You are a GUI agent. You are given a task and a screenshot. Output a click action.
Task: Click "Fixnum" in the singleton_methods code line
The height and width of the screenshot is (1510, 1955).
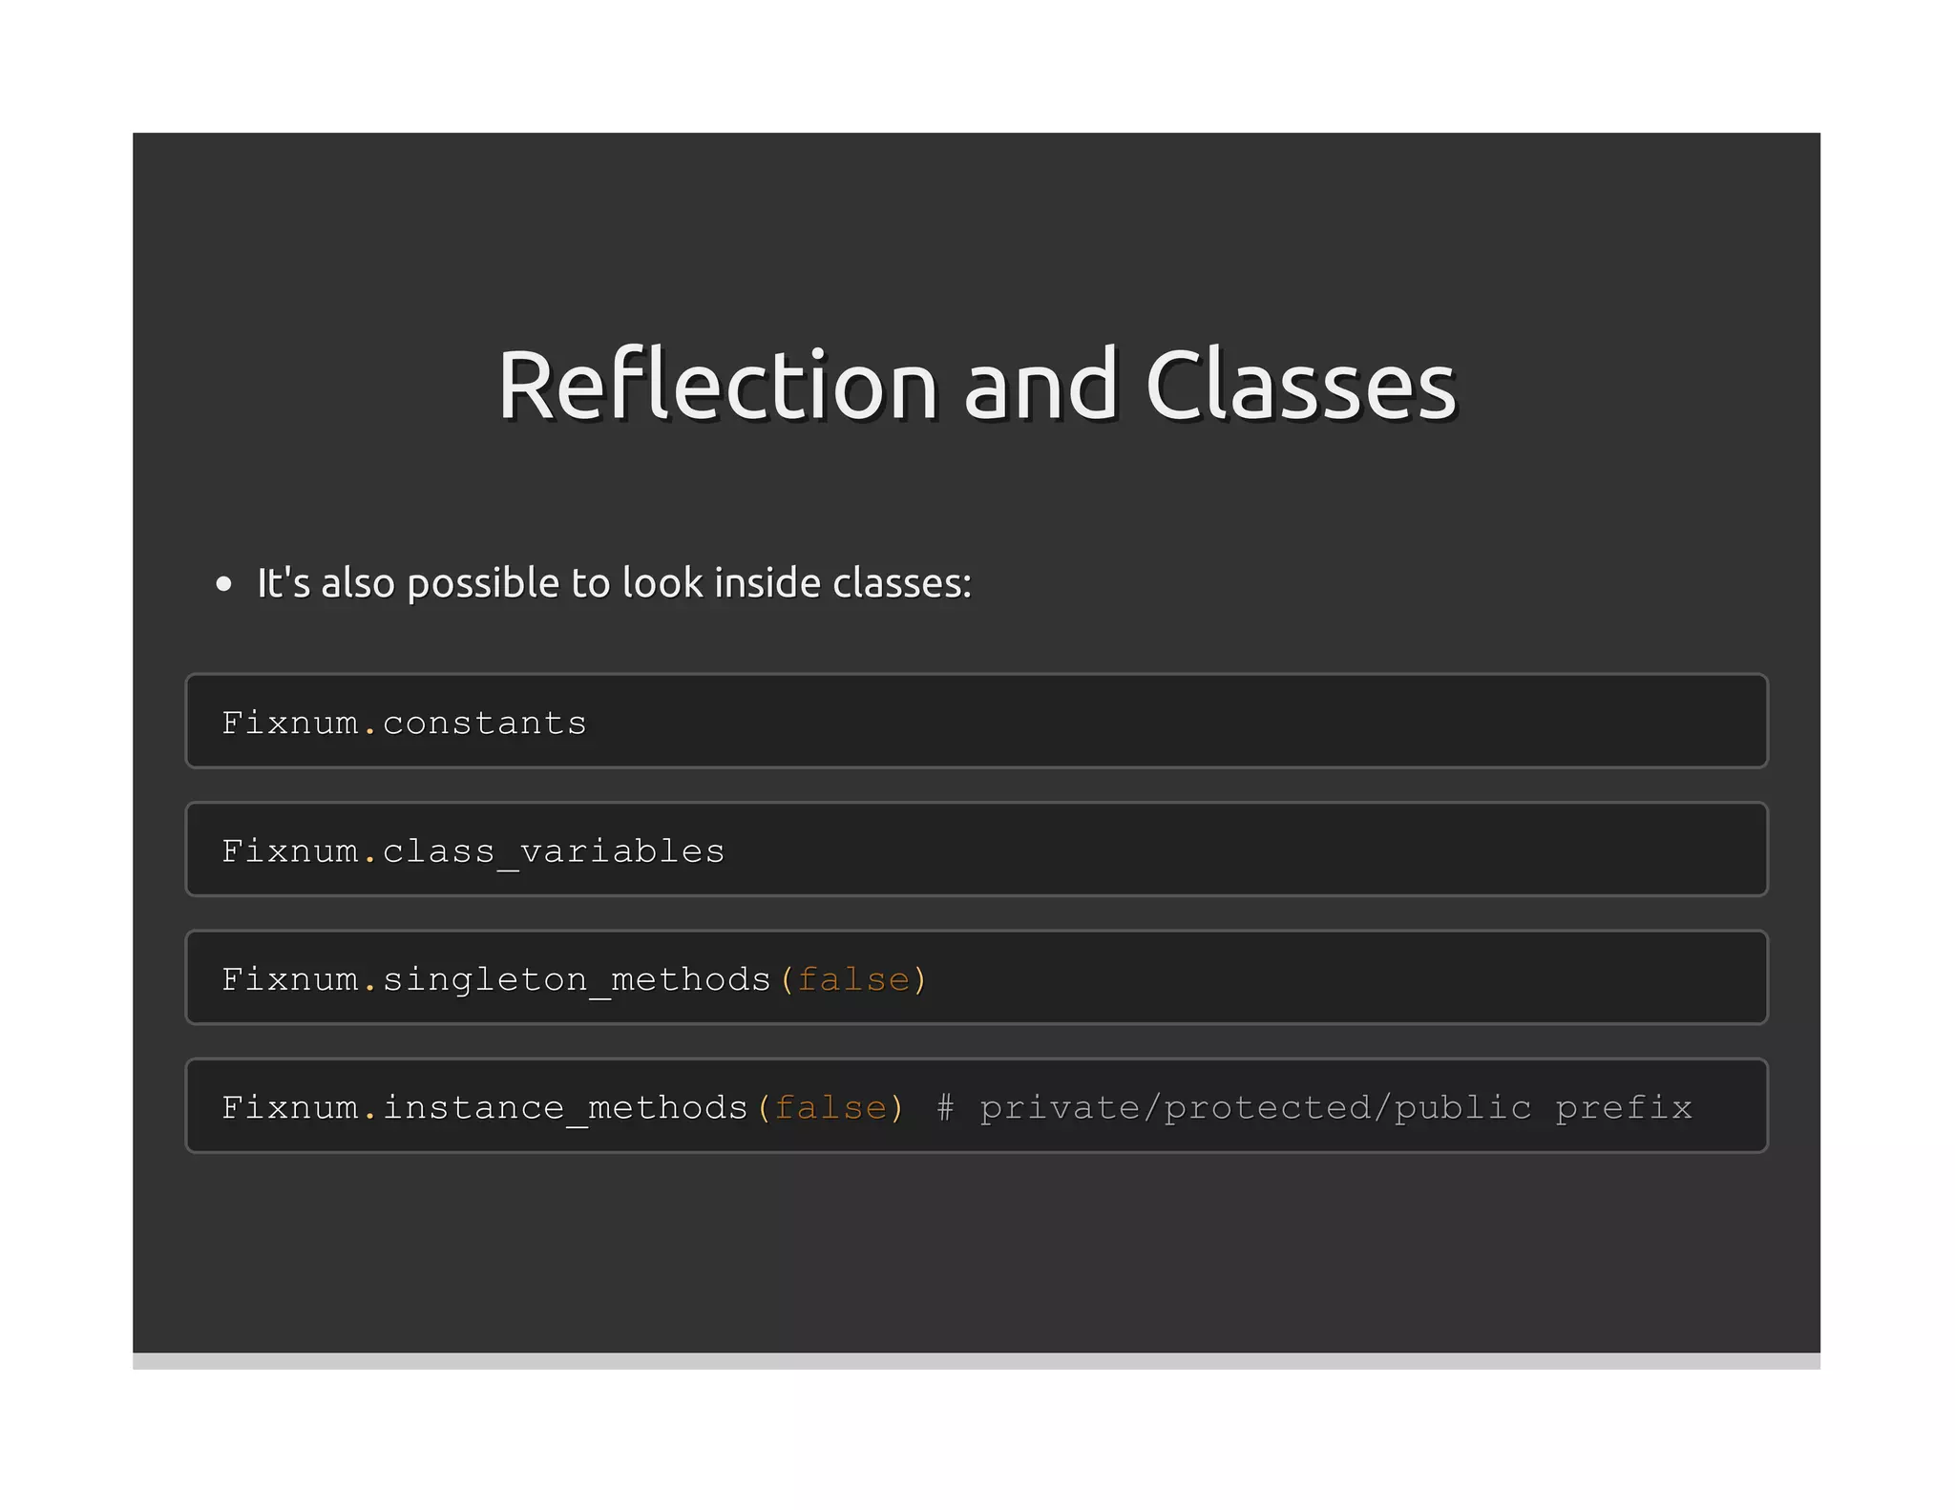click(x=290, y=979)
